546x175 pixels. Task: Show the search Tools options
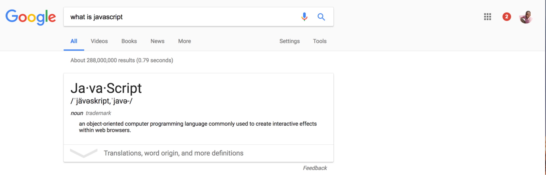[320, 41]
